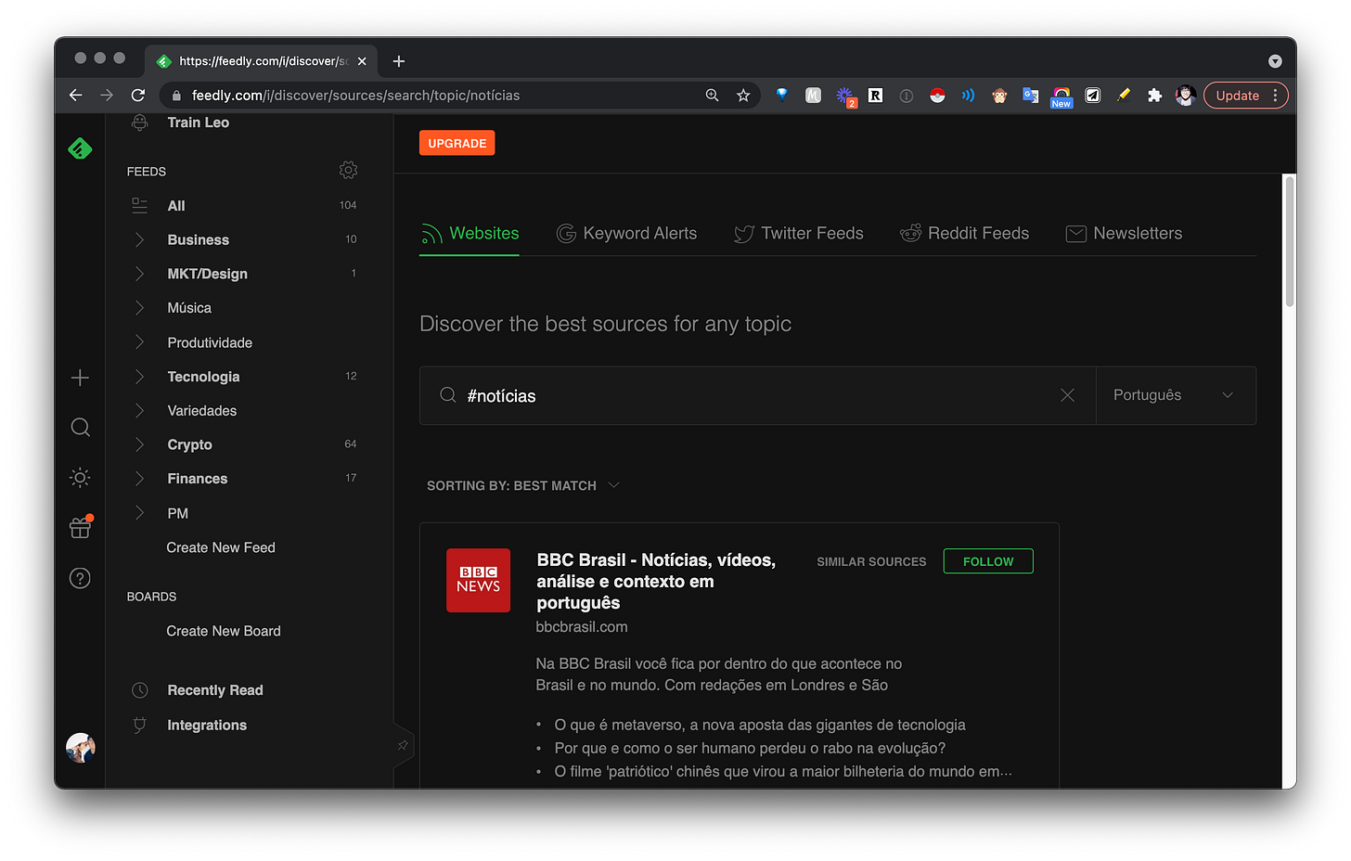Open the help question mark icon

(81, 579)
